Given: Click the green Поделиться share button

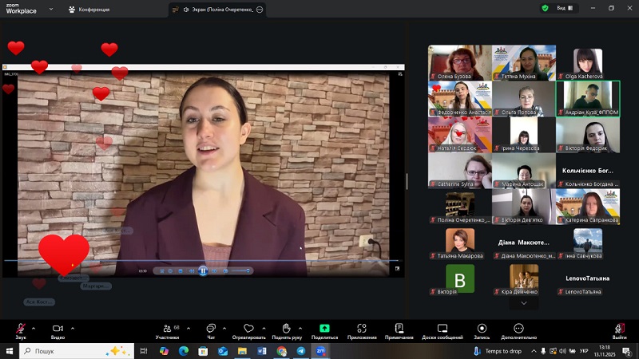Looking at the screenshot, I should [324, 329].
